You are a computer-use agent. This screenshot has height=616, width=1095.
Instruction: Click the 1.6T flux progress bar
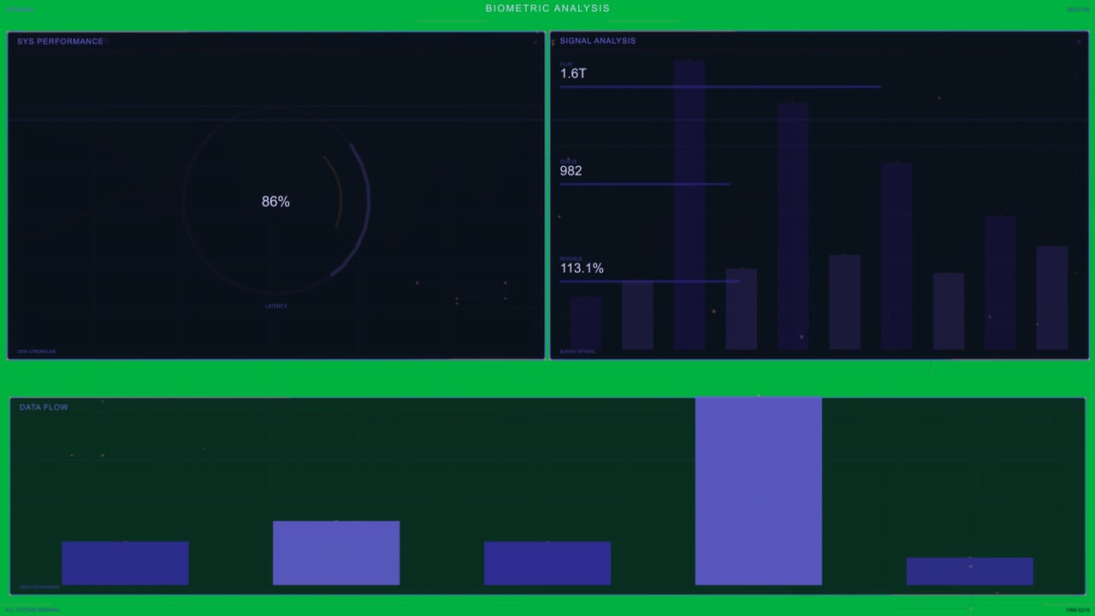coord(720,86)
